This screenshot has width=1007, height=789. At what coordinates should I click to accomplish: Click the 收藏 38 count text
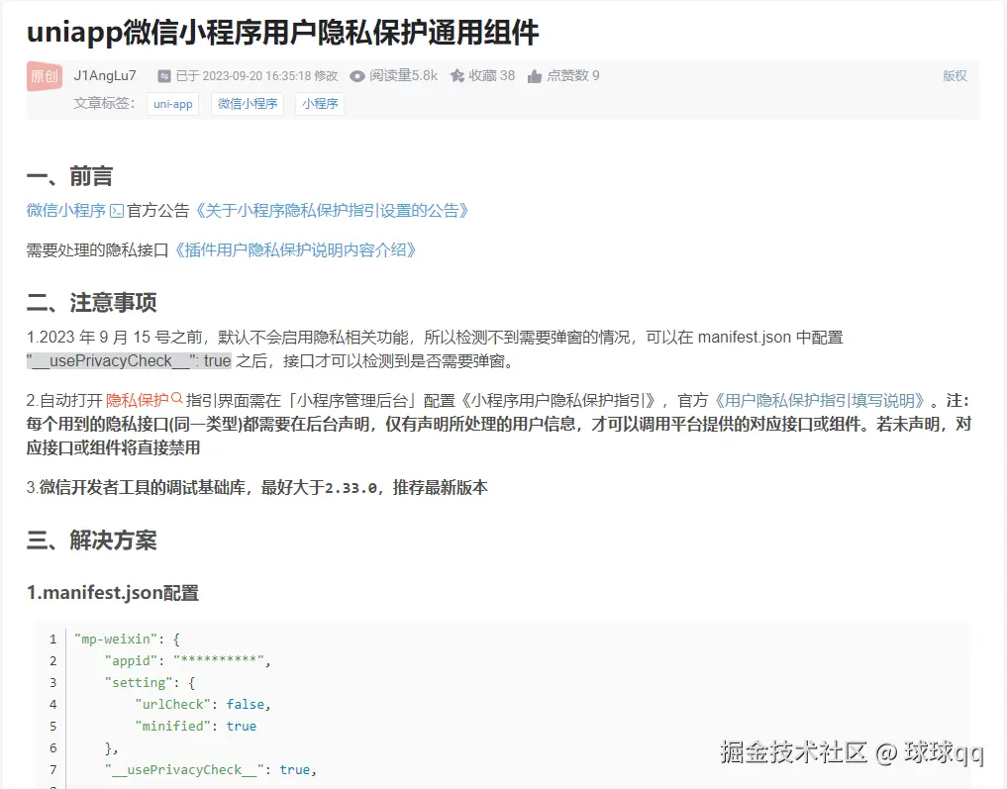tap(492, 76)
